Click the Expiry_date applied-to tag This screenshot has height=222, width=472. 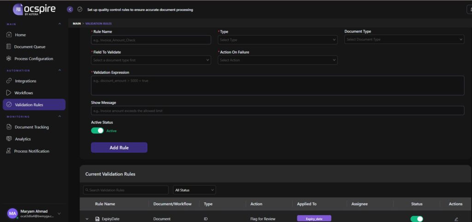coord(314,219)
